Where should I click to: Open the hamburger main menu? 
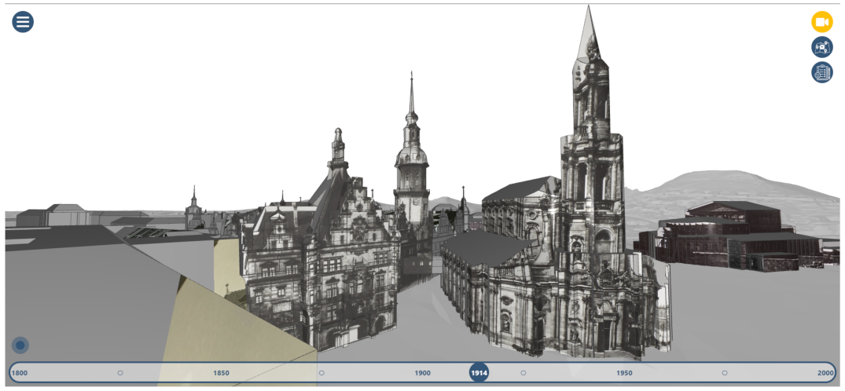point(23,22)
